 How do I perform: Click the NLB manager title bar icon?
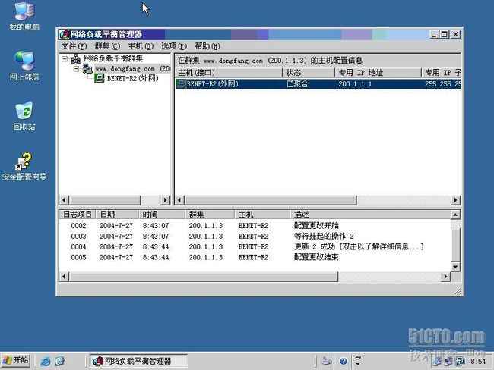[65, 34]
